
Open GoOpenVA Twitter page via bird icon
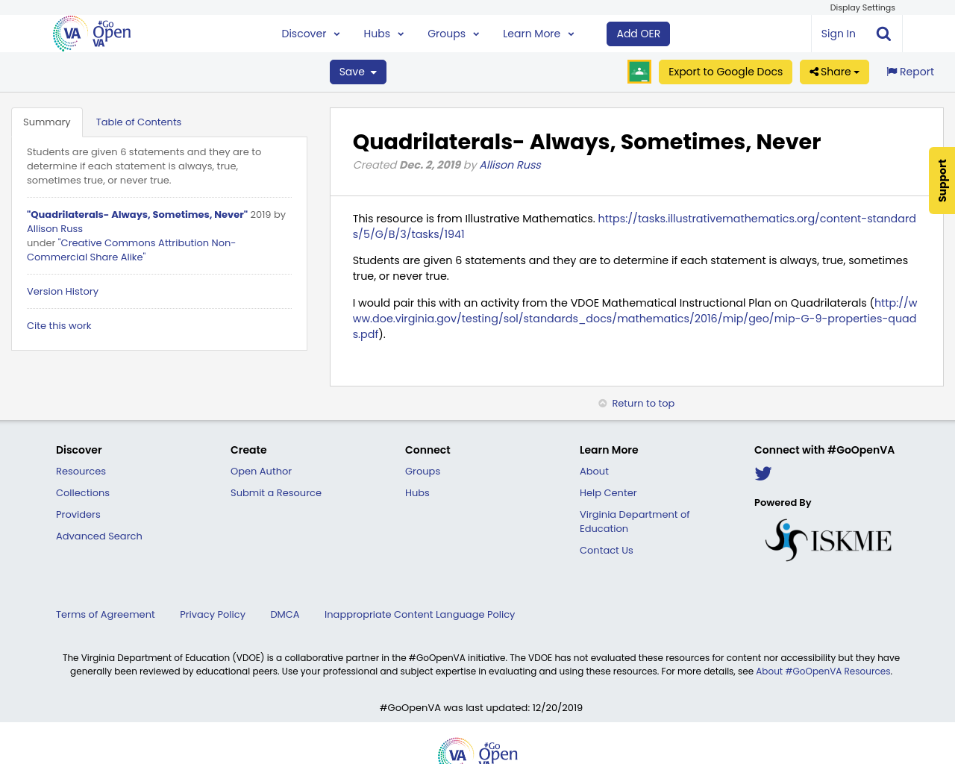tap(763, 472)
